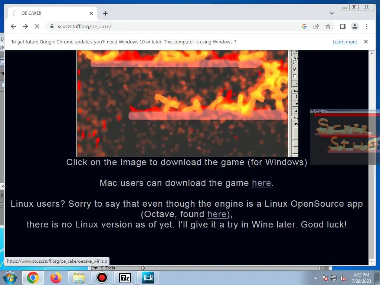Open the Chrome side panel
Screen dimensions: 380x285
pyautogui.click(x=343, y=26)
